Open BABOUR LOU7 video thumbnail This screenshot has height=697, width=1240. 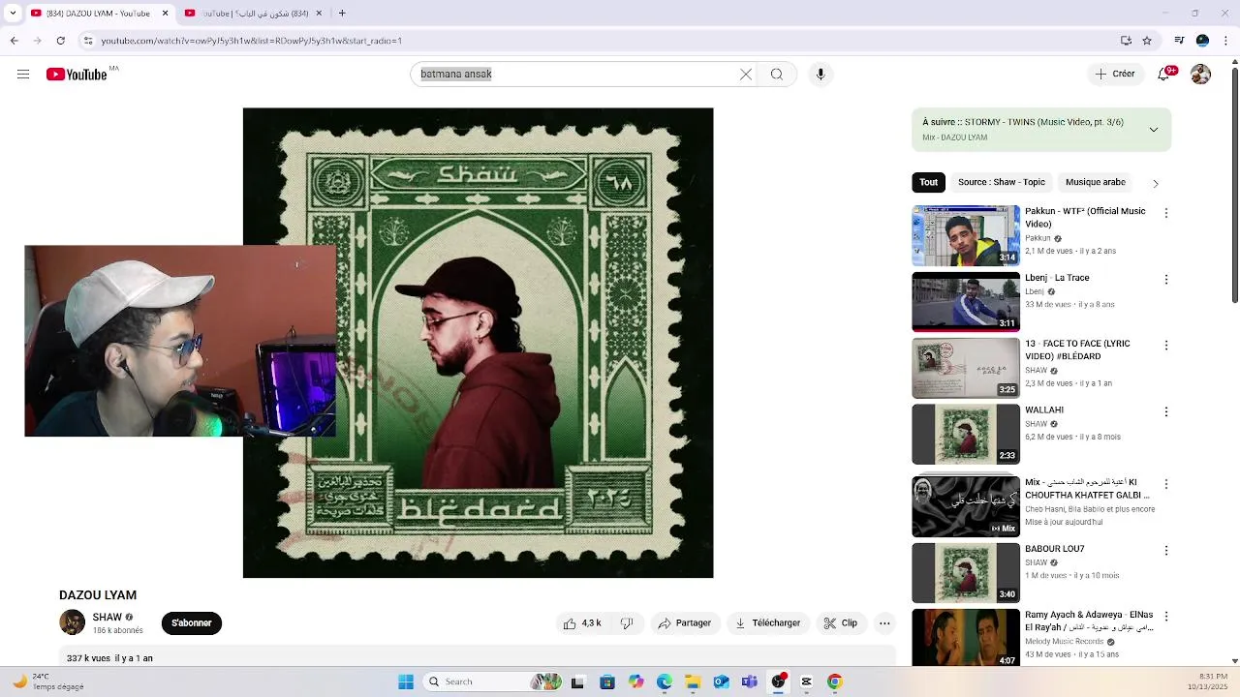(x=966, y=573)
